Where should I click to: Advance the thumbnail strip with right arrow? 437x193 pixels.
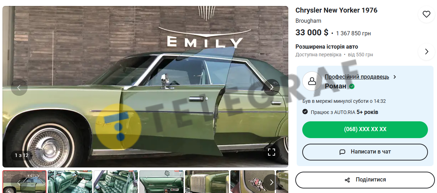pyautogui.click(x=272, y=182)
